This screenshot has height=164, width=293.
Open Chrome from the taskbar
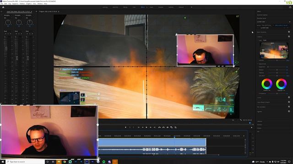point(65,162)
